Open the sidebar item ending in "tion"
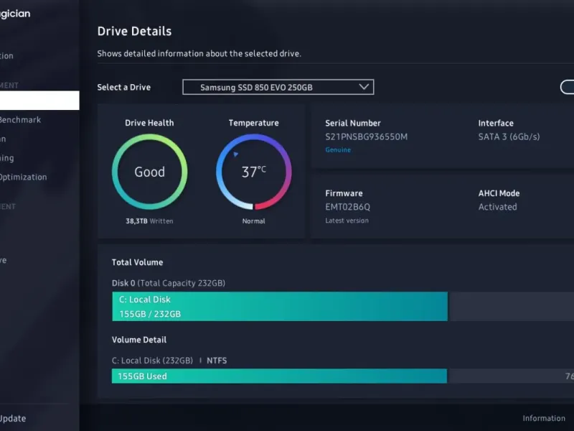 pyautogui.click(x=6, y=56)
